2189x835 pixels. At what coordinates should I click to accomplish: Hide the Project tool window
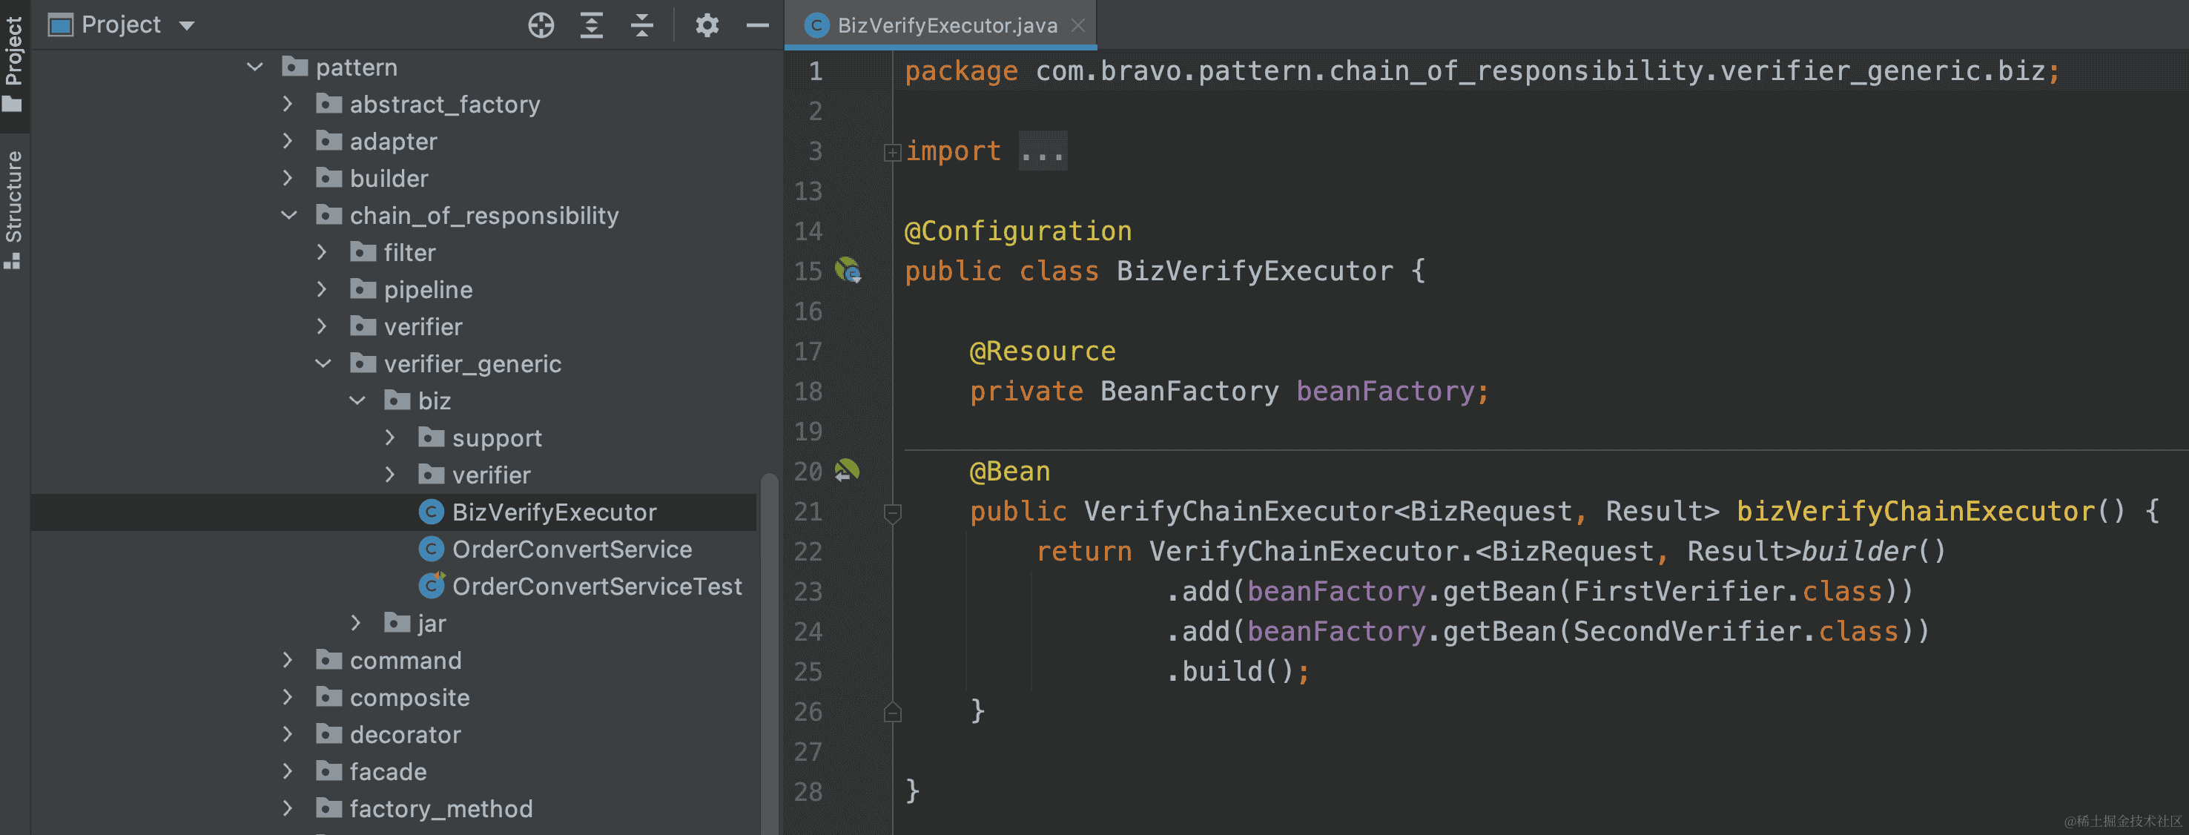pyautogui.click(x=758, y=25)
